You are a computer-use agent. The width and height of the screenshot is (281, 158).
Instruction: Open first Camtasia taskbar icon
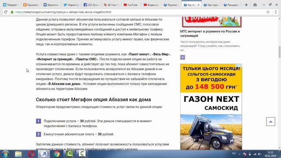click(69, 154)
